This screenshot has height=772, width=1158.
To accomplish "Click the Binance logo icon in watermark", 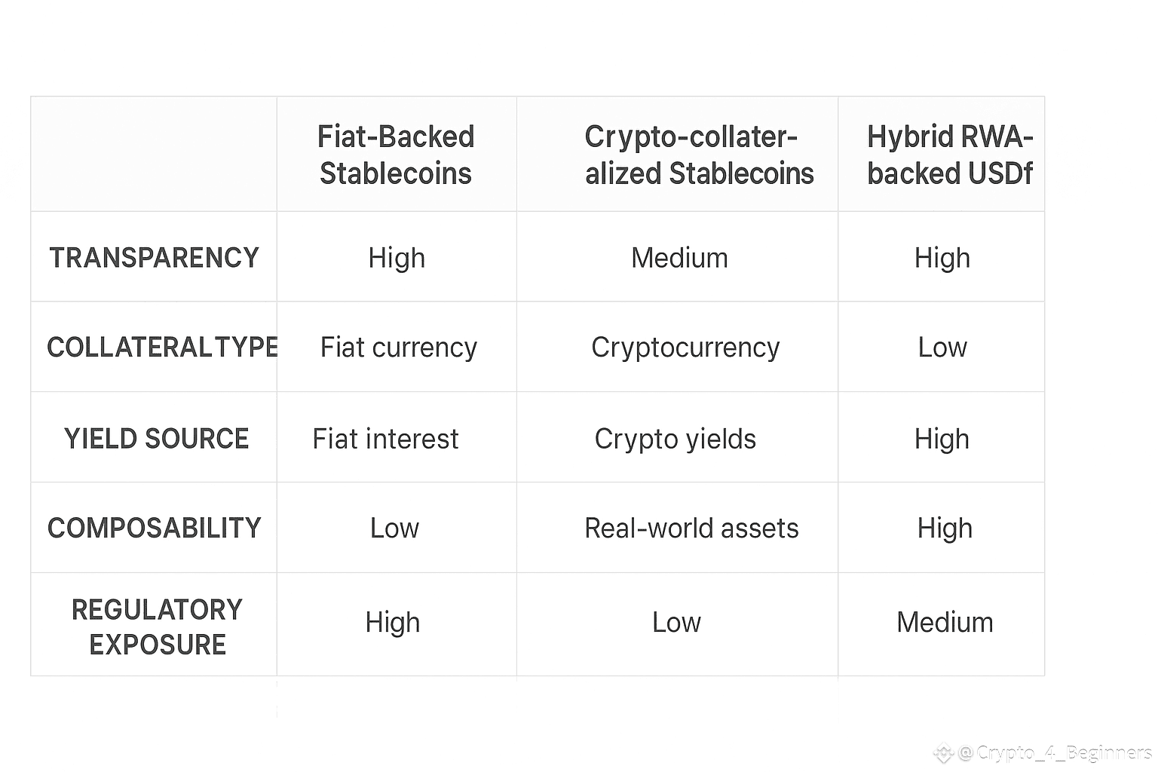I will pos(944,752).
